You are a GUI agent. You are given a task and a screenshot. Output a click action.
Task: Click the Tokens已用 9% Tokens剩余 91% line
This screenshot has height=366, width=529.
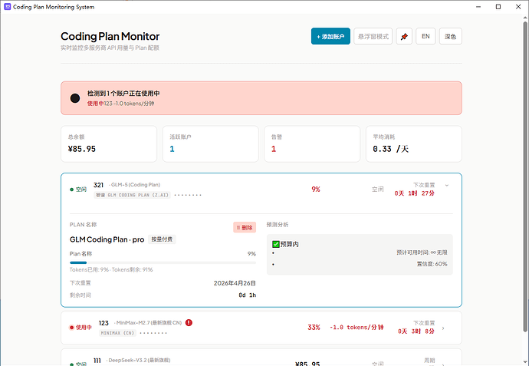pyautogui.click(x=111, y=269)
